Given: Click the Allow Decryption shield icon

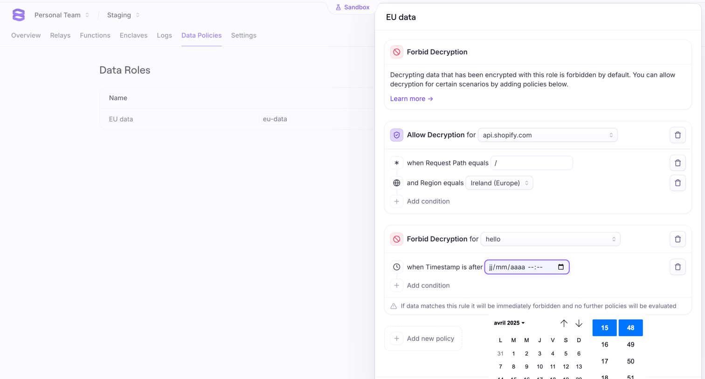Looking at the screenshot, I should pyautogui.click(x=397, y=135).
